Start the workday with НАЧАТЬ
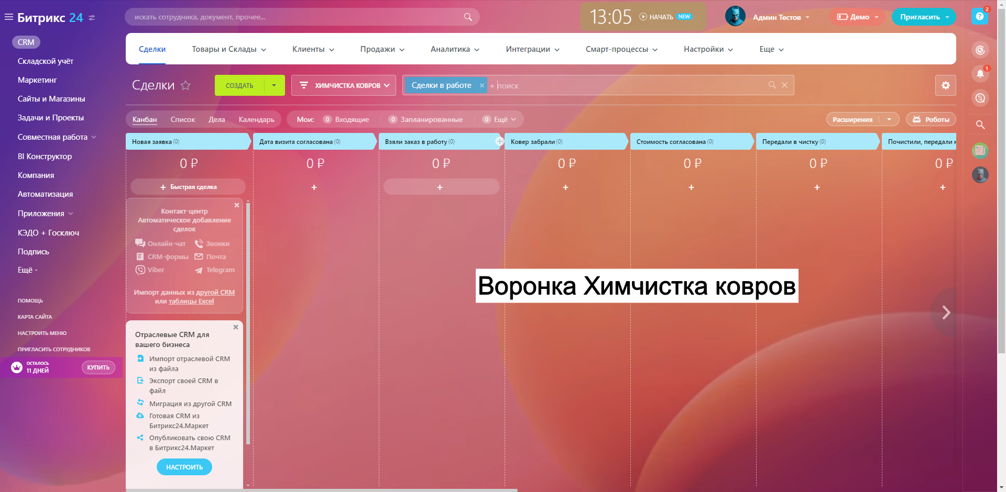 [x=657, y=17]
